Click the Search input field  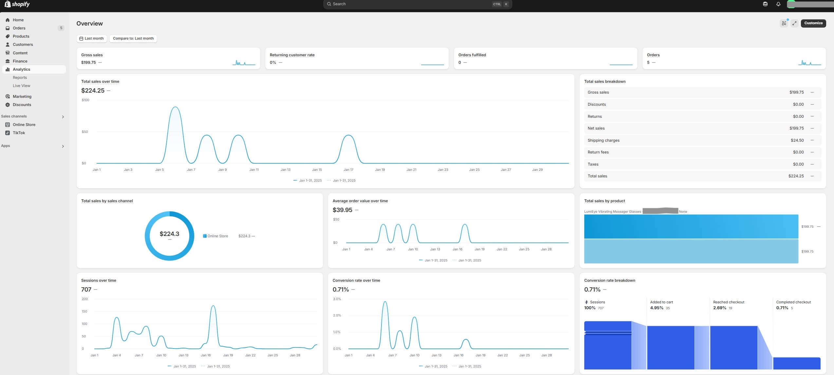click(x=409, y=4)
